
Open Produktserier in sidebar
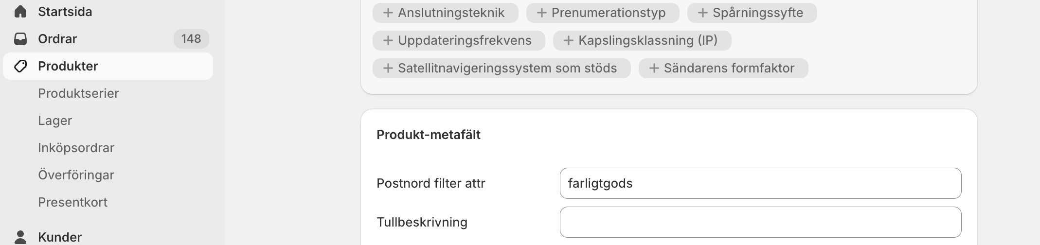click(78, 93)
